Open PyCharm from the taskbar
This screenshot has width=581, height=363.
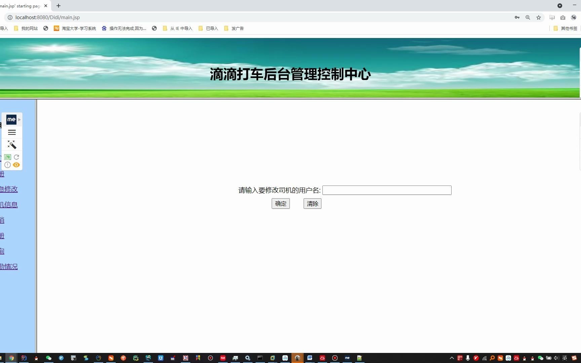[136, 358]
